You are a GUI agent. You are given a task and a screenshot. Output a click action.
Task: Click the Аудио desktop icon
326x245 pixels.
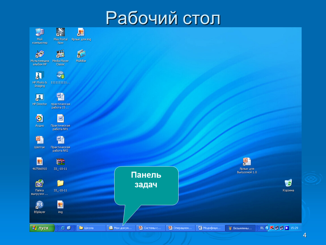click(x=40, y=119)
